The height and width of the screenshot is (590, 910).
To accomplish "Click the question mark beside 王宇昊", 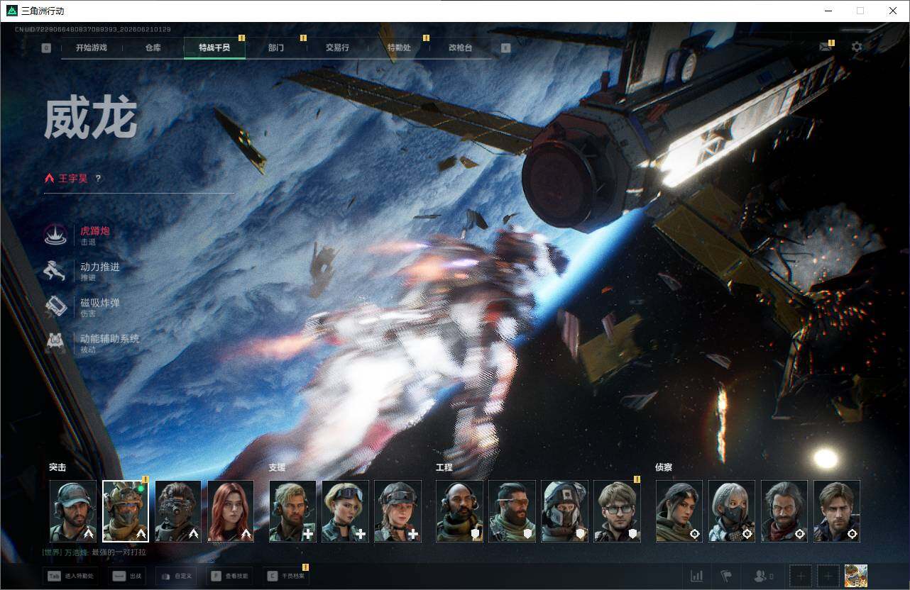I will (98, 179).
